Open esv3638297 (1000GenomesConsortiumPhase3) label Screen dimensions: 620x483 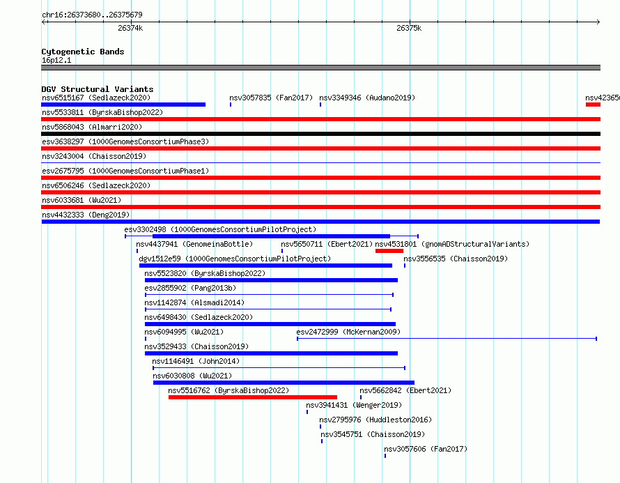tap(125, 141)
